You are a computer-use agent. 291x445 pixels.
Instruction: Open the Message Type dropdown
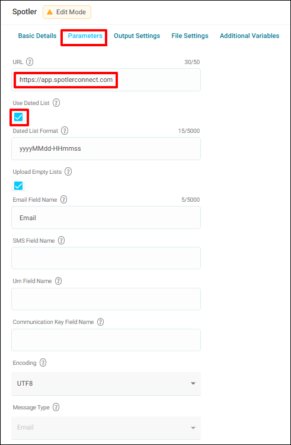click(106, 428)
